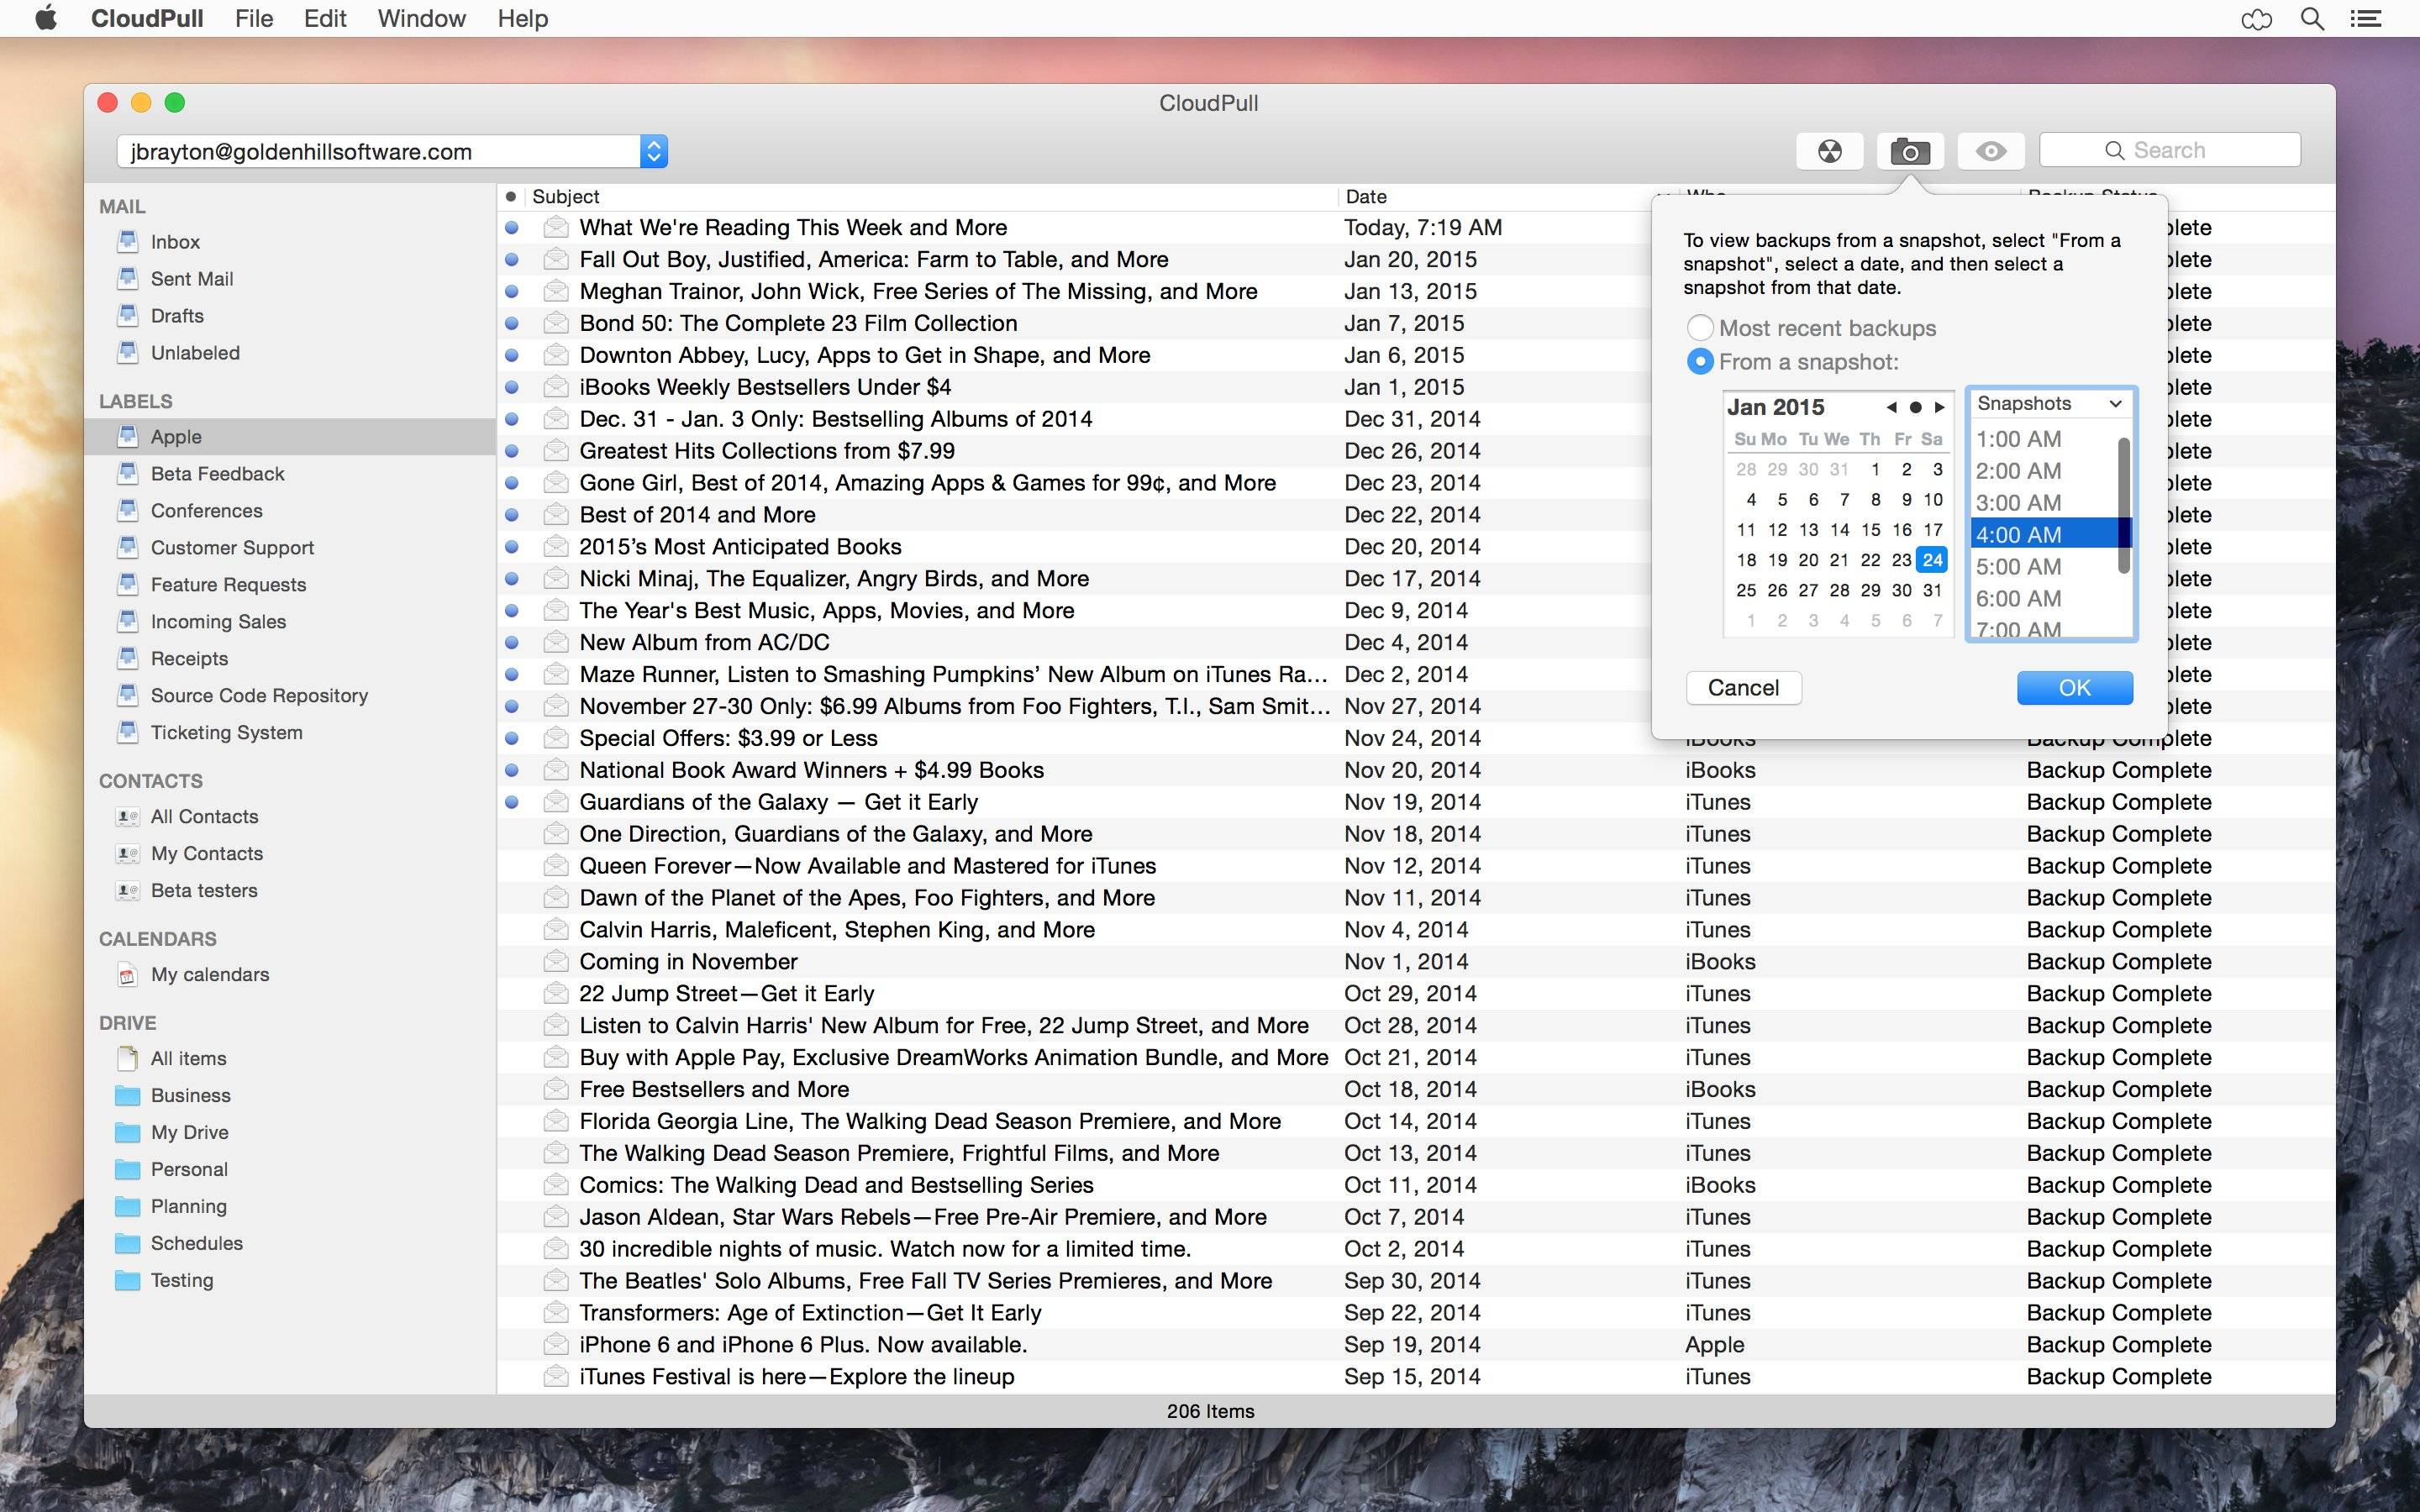Select the Source Code Repository label icon

pyautogui.click(x=127, y=695)
